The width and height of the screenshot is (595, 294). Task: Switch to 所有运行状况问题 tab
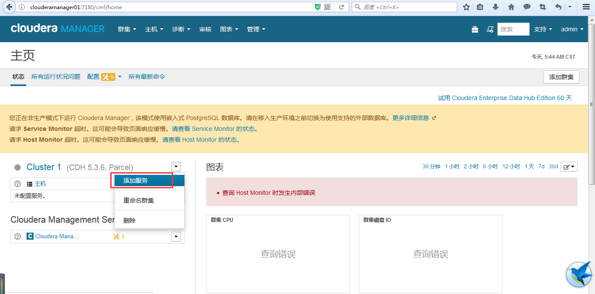(x=56, y=77)
